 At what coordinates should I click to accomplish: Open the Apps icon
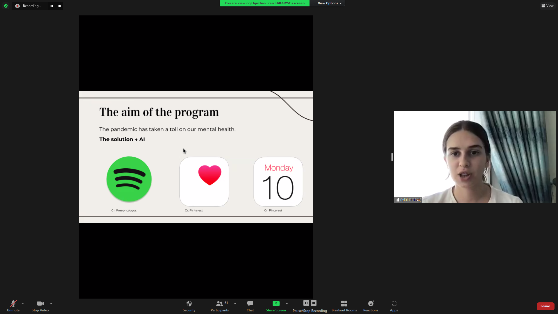click(x=394, y=304)
